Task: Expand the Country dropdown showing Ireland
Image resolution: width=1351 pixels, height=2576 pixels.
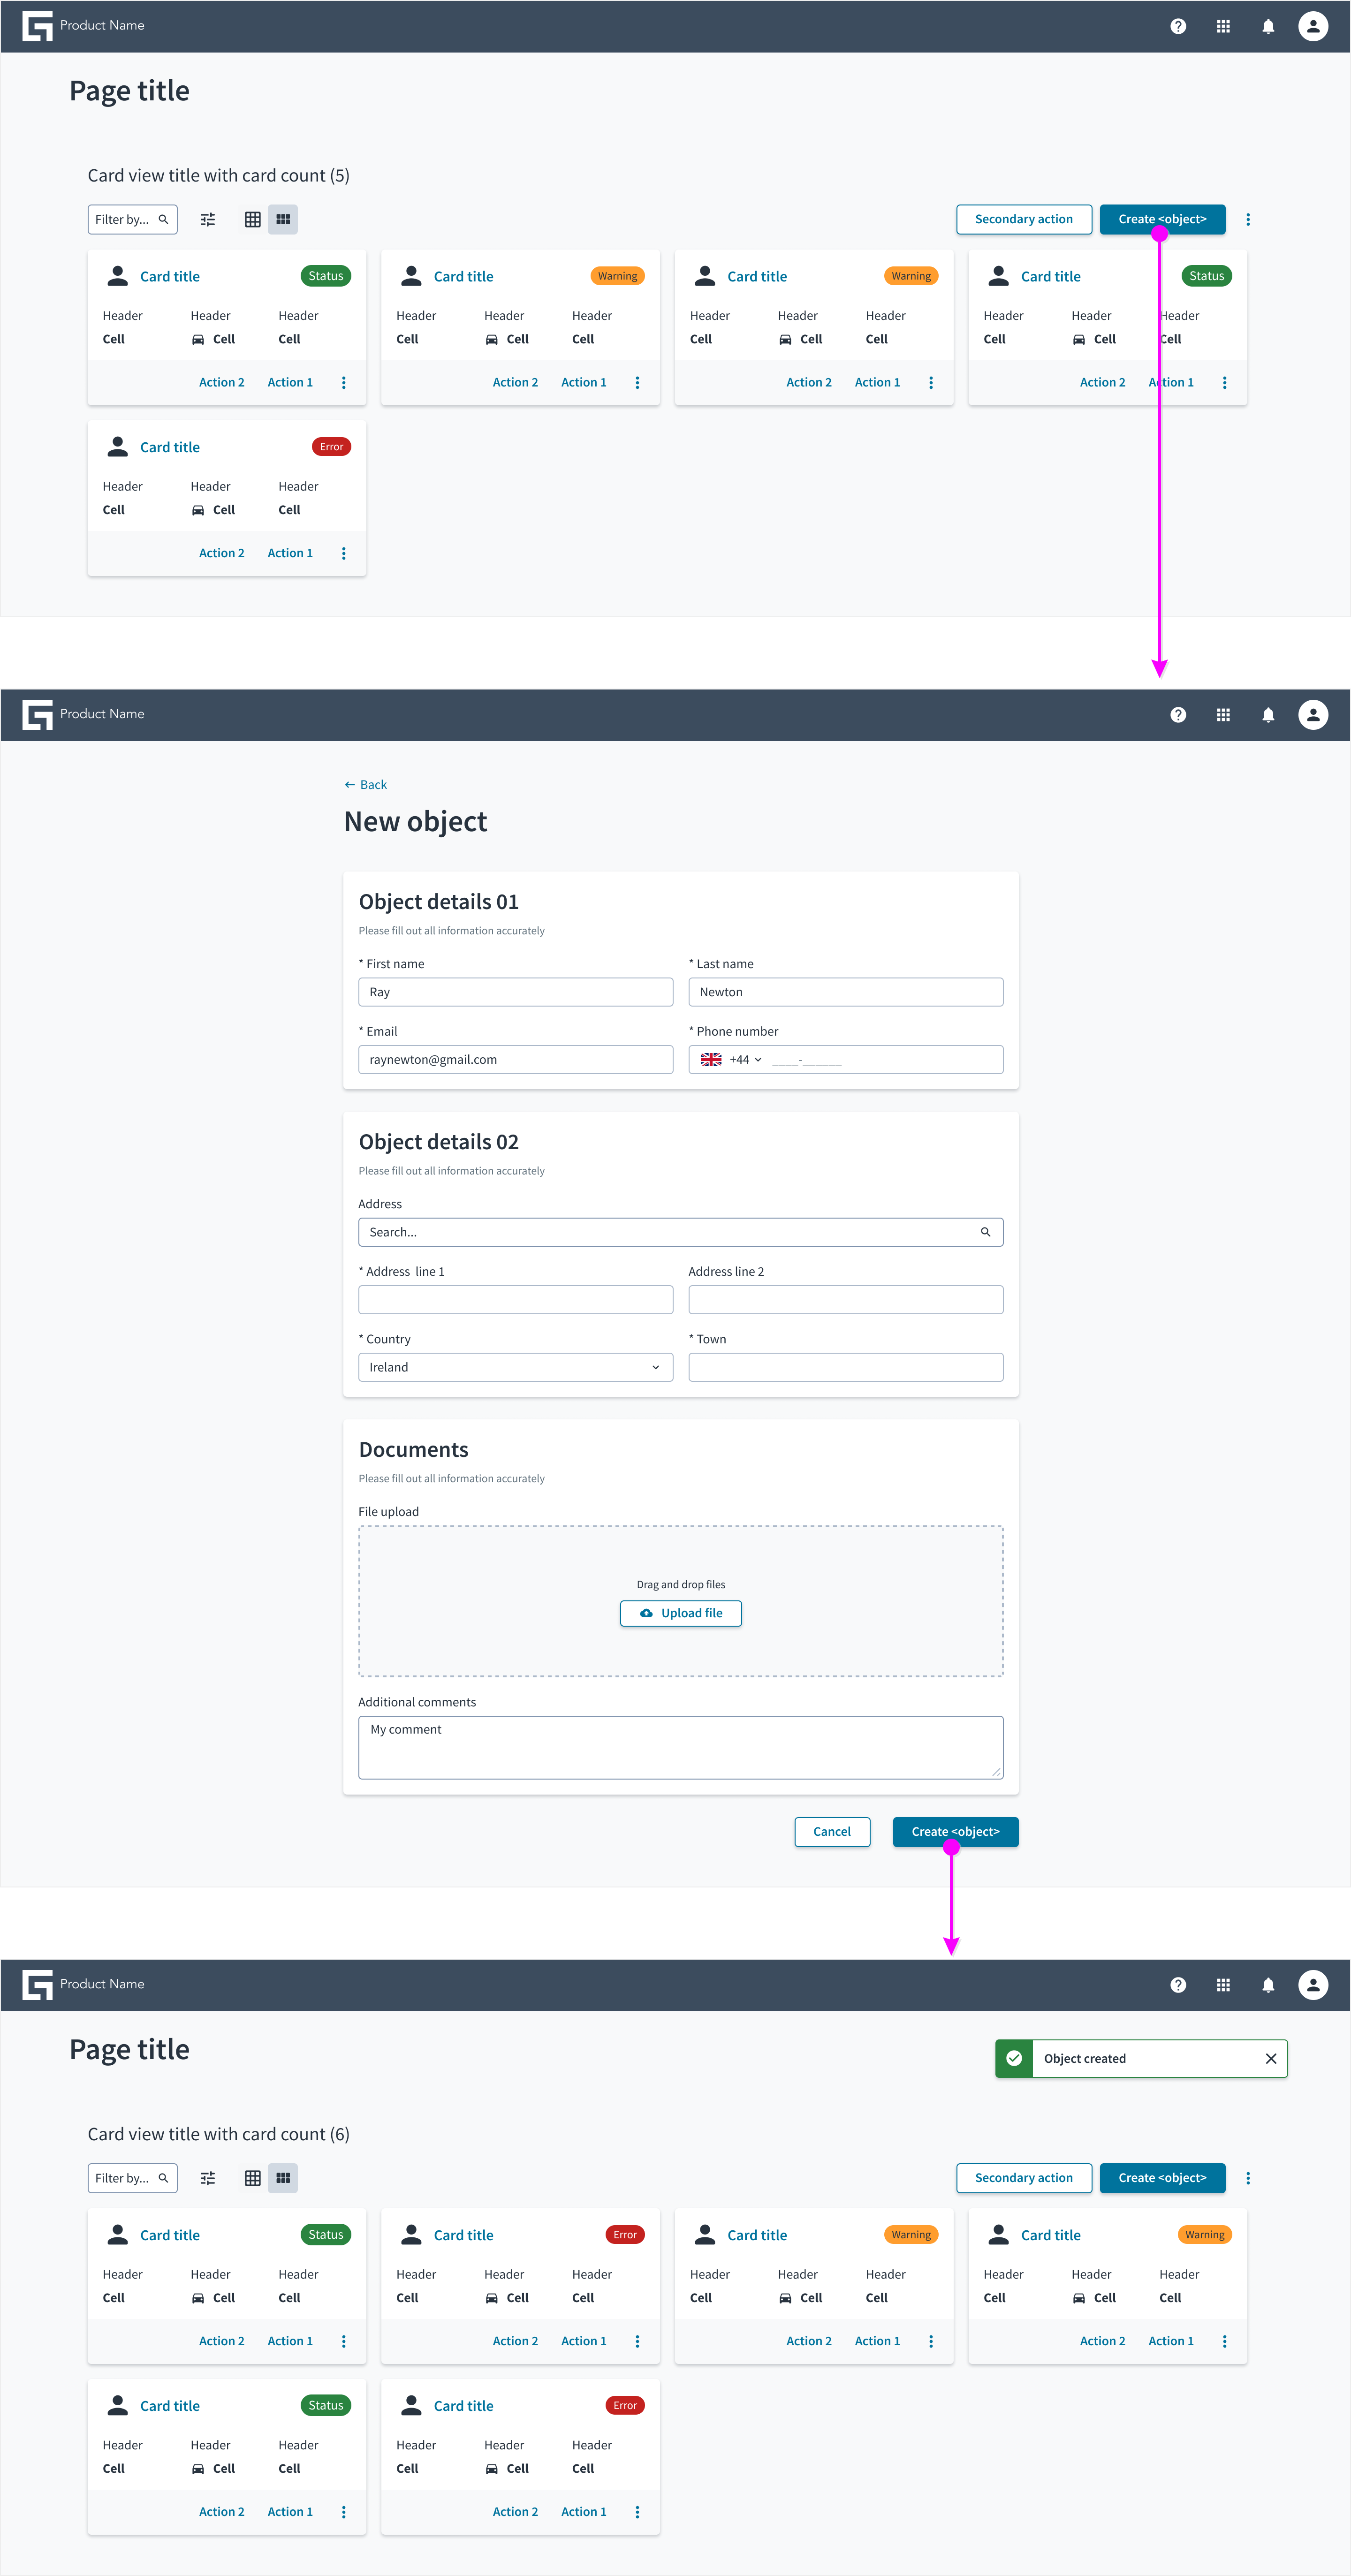Action: [x=516, y=1367]
